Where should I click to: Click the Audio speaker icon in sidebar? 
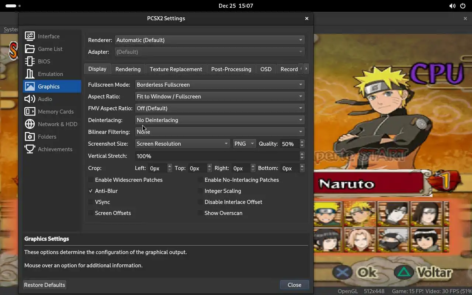[x=30, y=99]
